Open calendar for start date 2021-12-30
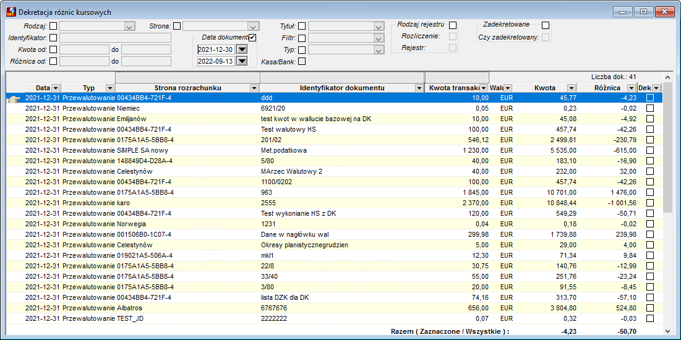The height and width of the screenshot is (340, 681). tap(242, 49)
